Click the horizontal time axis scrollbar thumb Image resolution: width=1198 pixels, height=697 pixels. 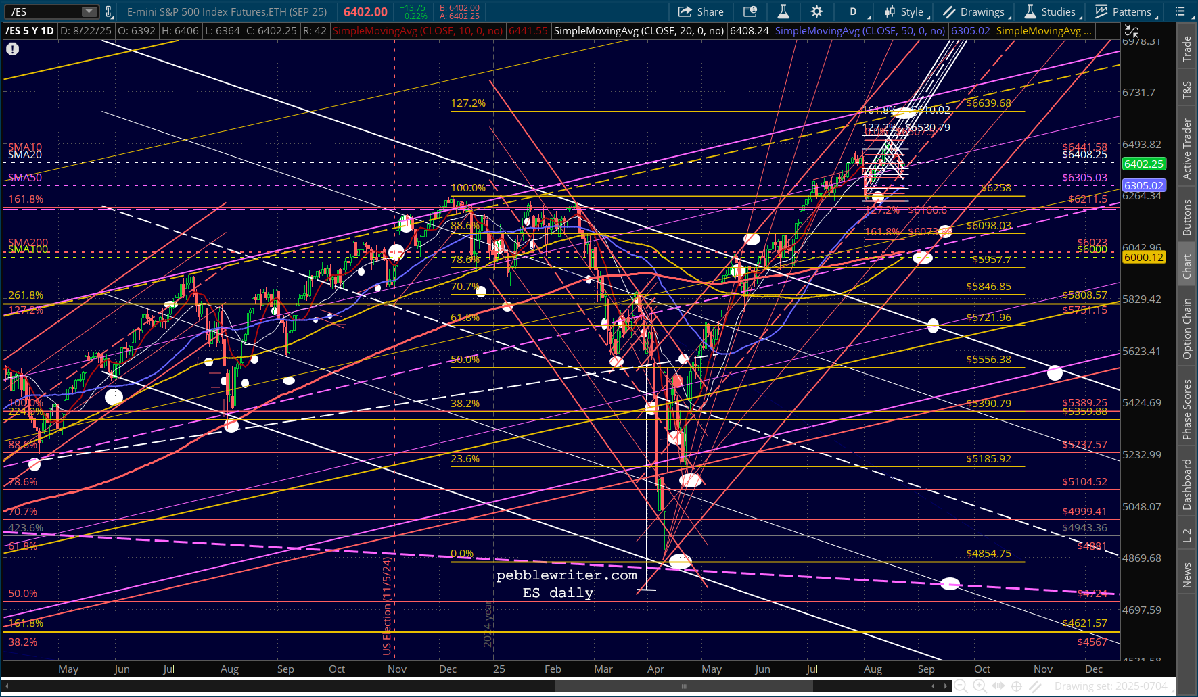point(684,686)
